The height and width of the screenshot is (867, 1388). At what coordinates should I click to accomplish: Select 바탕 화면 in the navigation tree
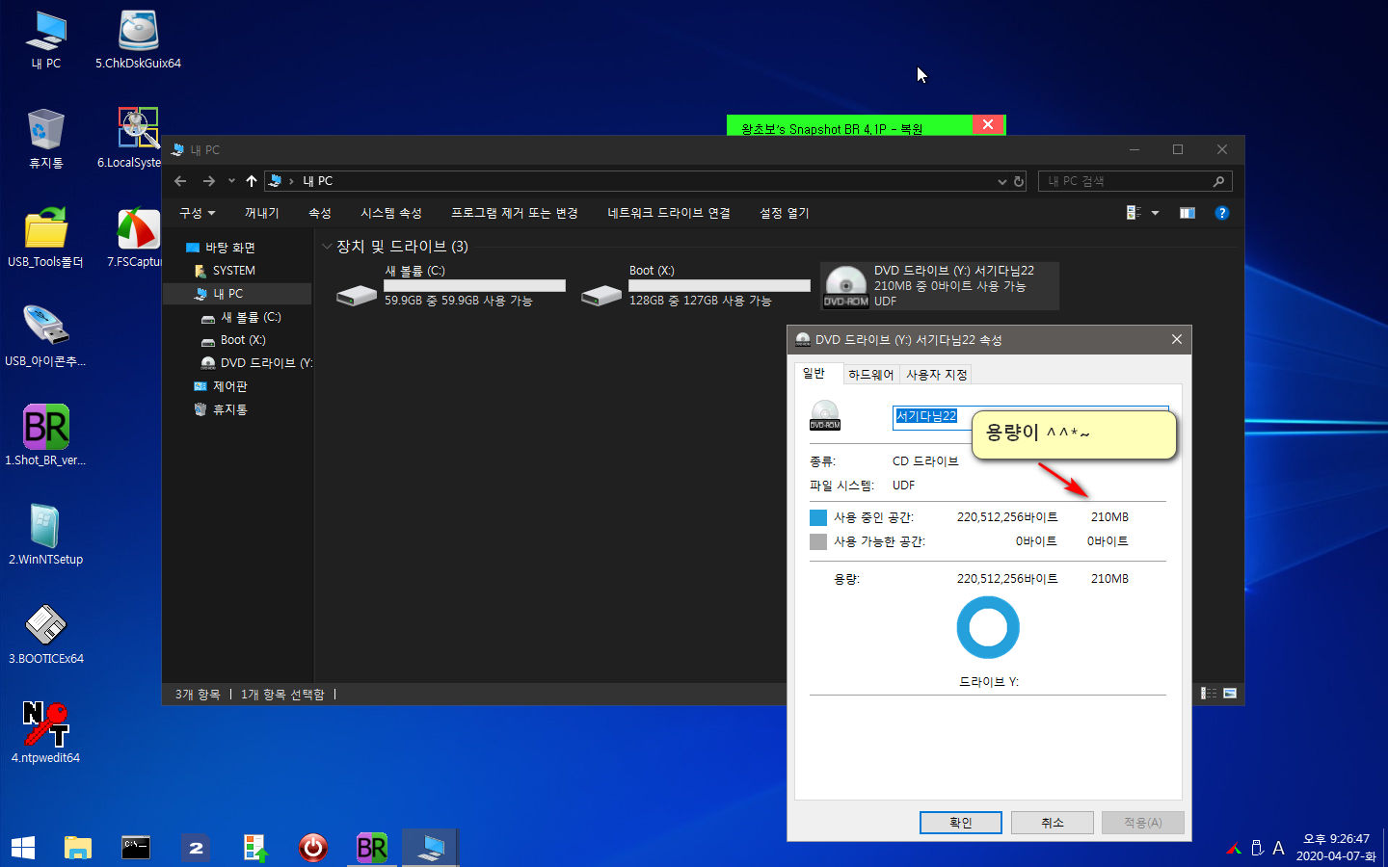[229, 248]
